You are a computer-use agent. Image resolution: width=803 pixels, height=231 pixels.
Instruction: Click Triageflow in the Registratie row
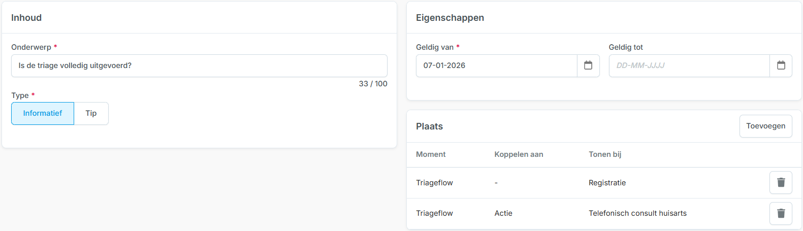434,183
